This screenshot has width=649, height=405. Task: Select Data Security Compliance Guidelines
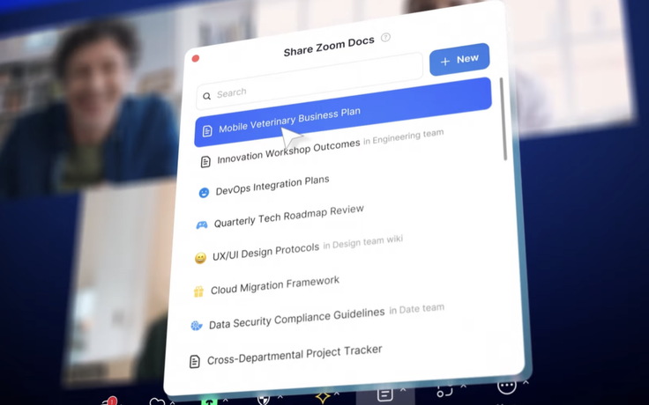coord(296,319)
